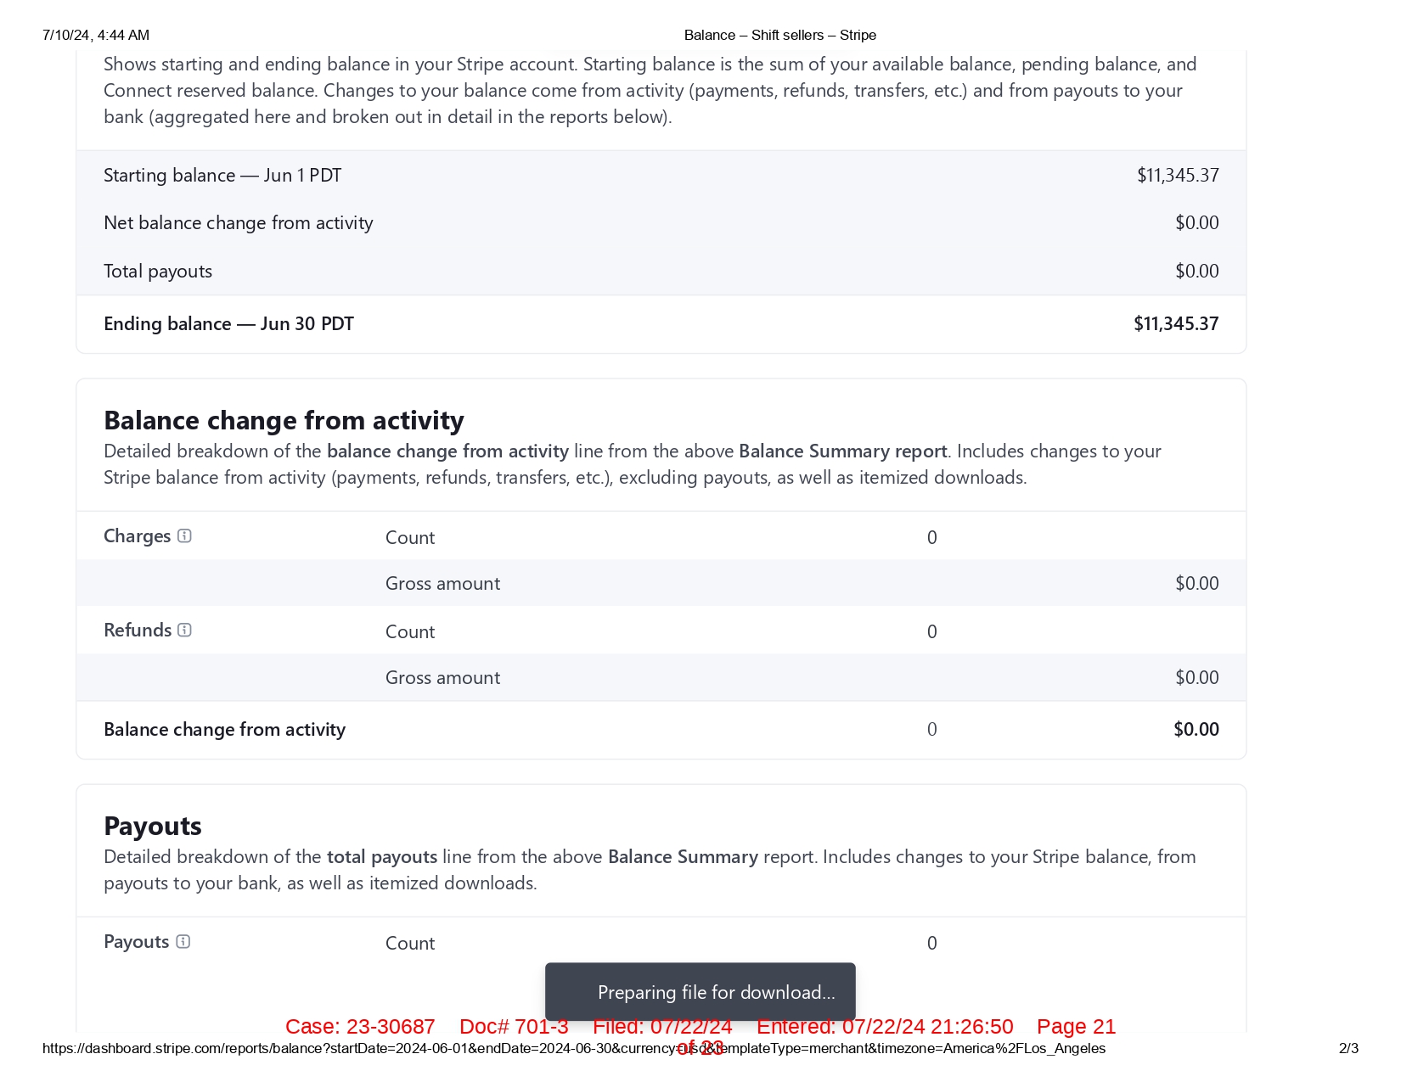Click the Net balance change from activity label
Viewport: 1401px width, 1082px height.
[239, 223]
